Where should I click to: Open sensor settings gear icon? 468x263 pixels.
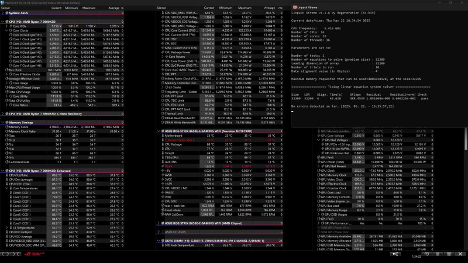pyautogui.click(x=449, y=254)
